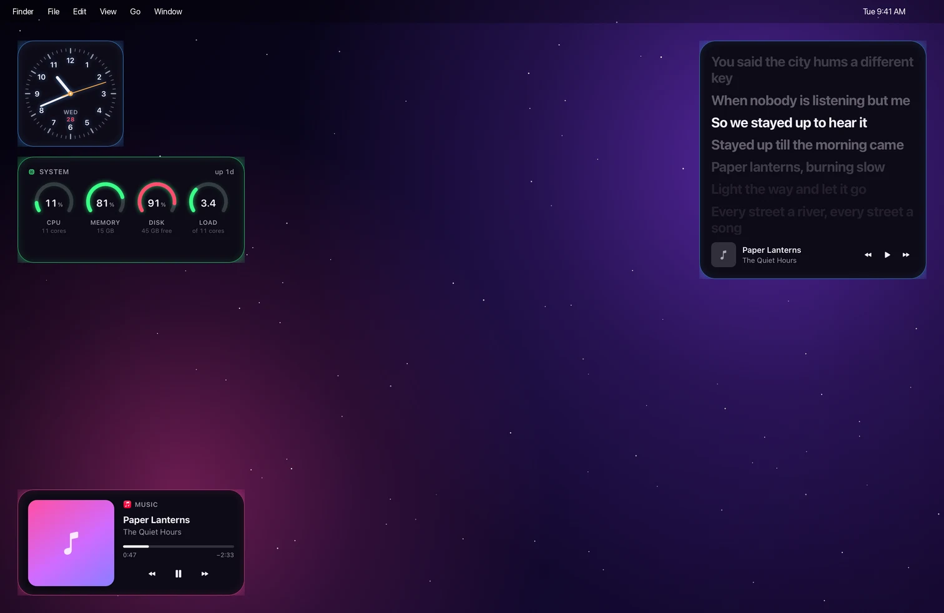
Task: Click the '45 GB free' disk text
Action: click(x=157, y=231)
